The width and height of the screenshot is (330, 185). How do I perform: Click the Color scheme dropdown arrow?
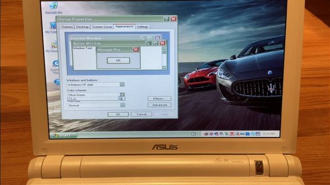[x=122, y=95]
